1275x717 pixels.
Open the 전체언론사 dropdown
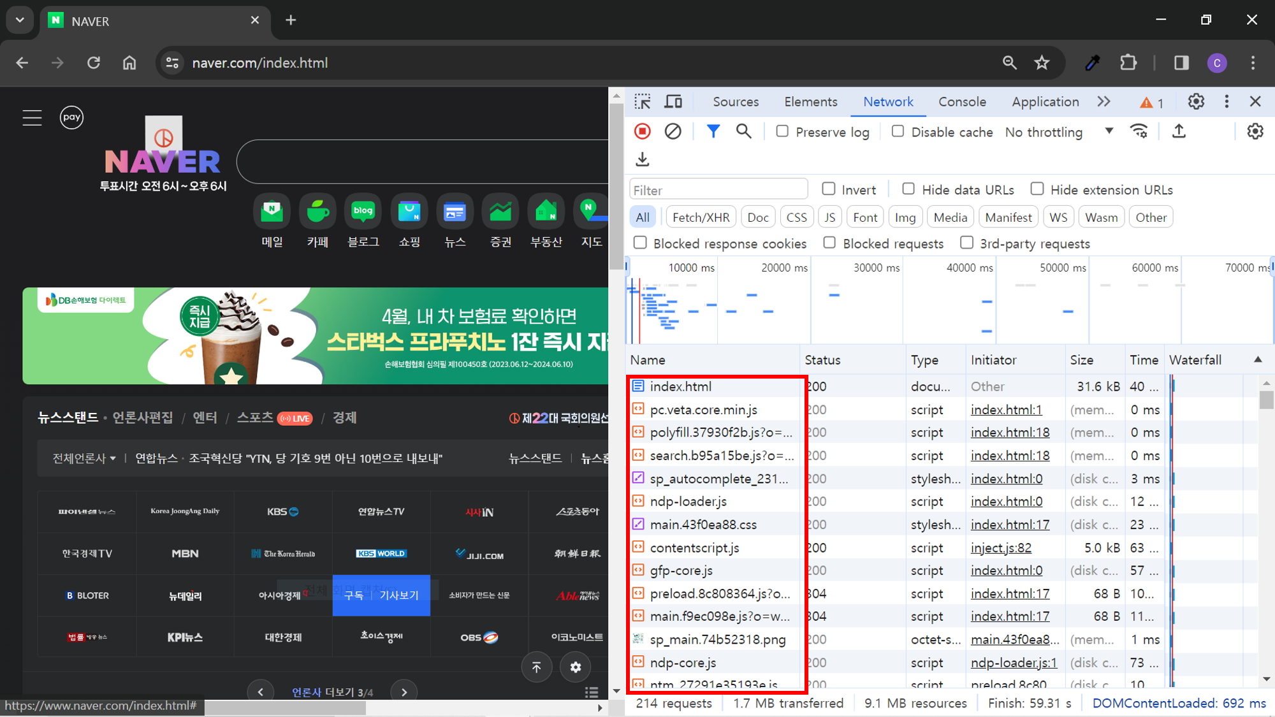pos(84,458)
